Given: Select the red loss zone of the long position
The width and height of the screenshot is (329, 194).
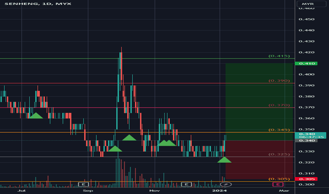Looking at the screenshot, I should (x=259, y=159).
